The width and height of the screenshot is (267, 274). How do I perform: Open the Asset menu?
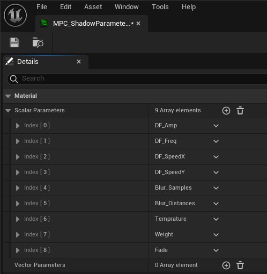(x=93, y=7)
